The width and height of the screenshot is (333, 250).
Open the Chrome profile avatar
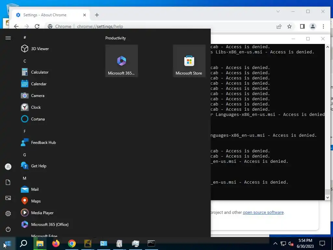tap(313, 26)
